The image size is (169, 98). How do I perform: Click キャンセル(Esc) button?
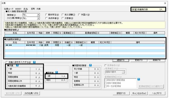[x=139, y=93]
